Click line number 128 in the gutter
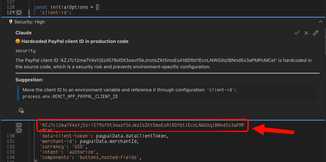 (11, 7)
